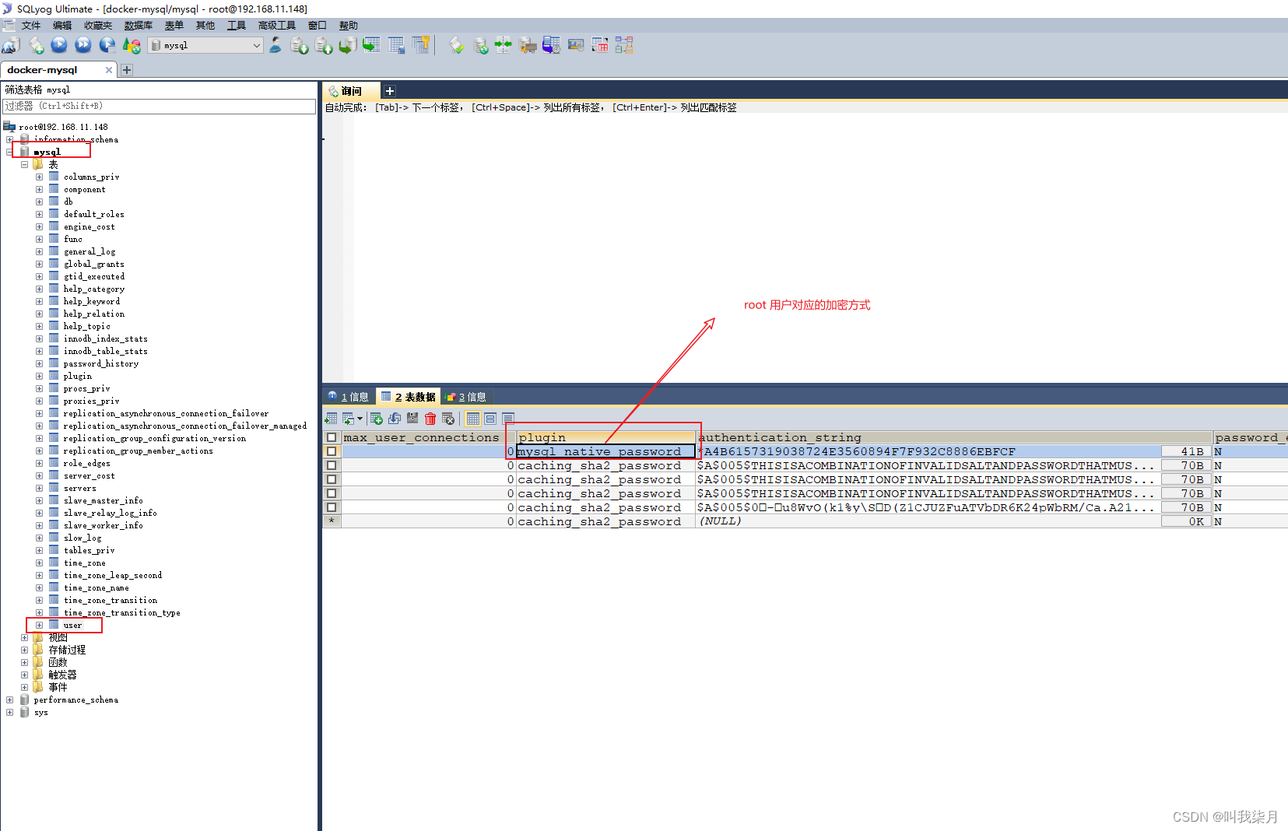The image size is (1288, 831).
Task: Close the docker-mysql connection tab
Action: 109,70
